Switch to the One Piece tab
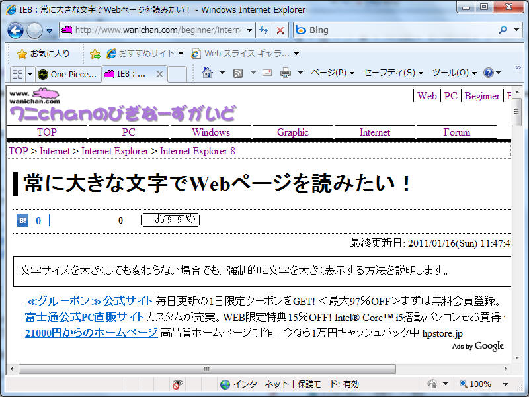529x397 pixels. (x=69, y=74)
